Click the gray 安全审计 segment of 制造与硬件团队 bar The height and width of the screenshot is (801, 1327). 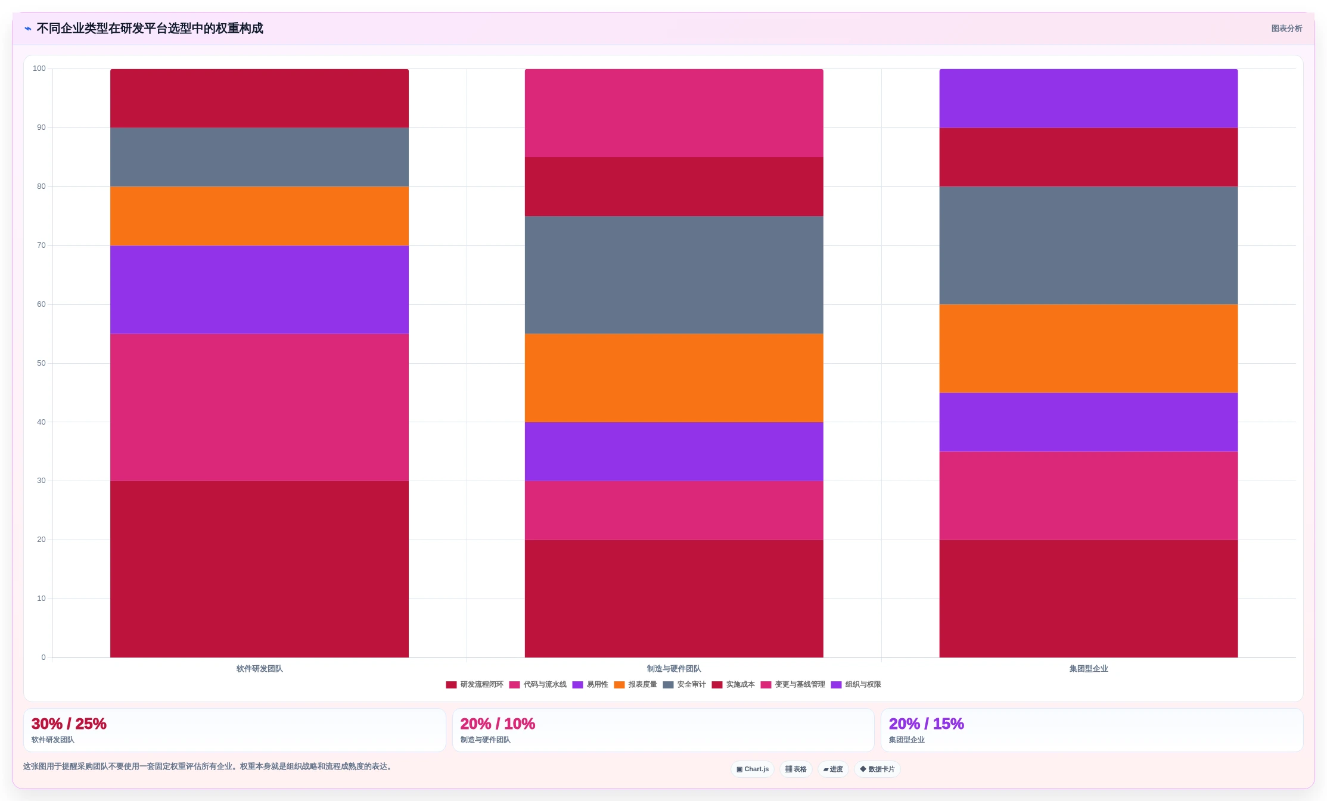(674, 275)
